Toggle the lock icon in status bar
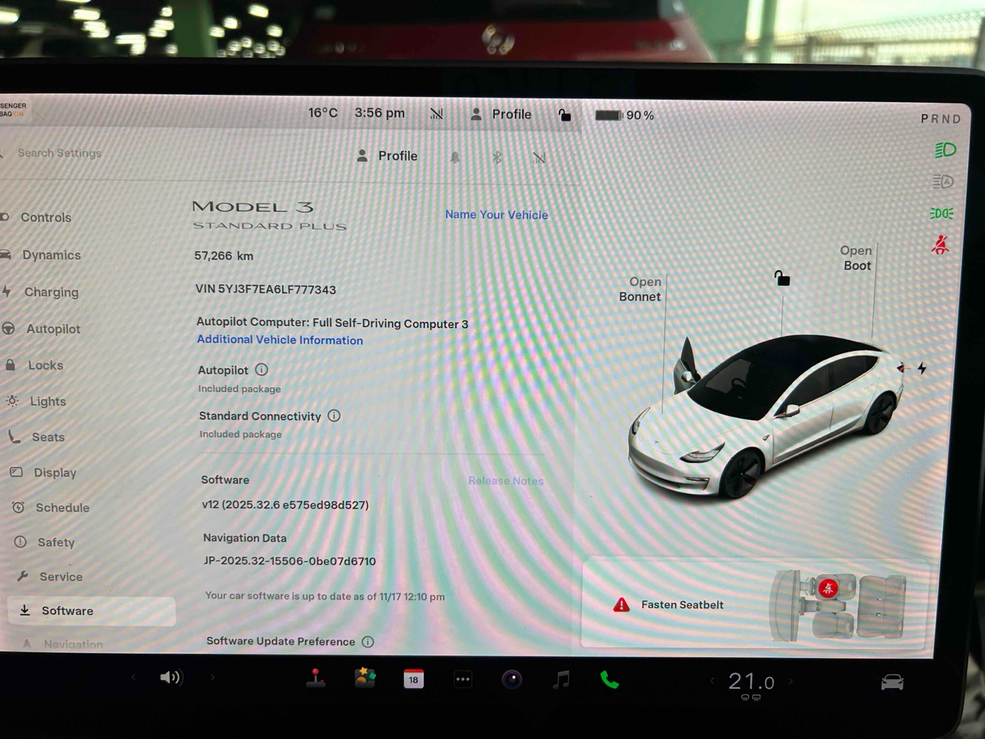Viewport: 985px width, 739px height. (564, 115)
